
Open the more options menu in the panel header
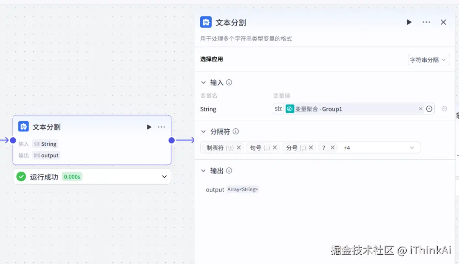pos(426,22)
